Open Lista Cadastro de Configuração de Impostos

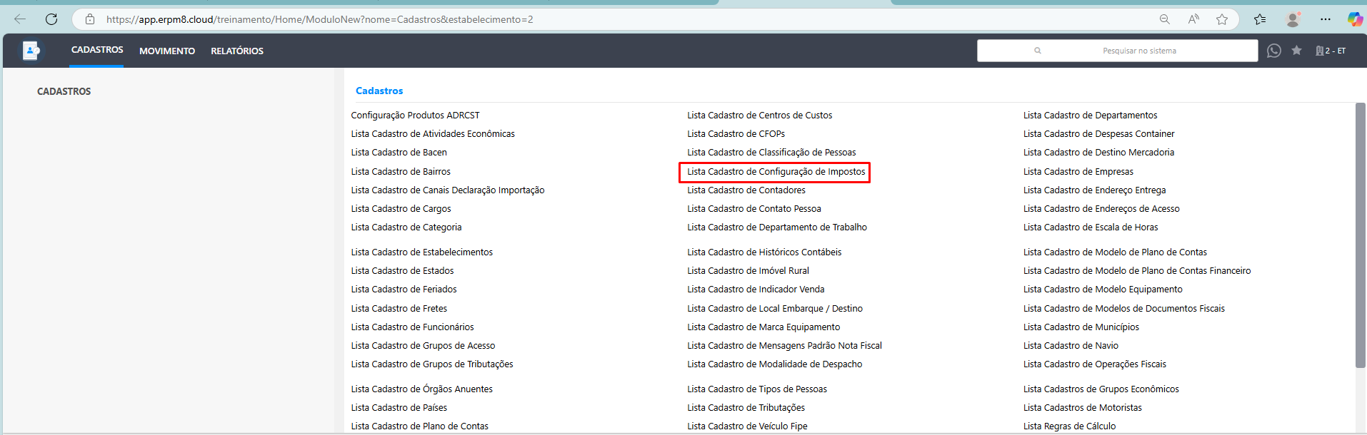pos(776,172)
